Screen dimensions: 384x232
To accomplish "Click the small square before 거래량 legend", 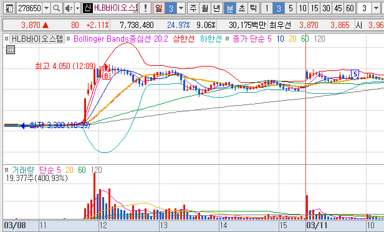I will click(x=7, y=170).
